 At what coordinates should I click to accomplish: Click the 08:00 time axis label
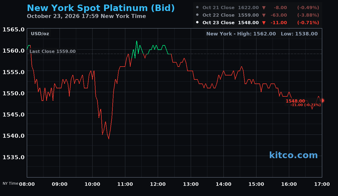tap(27, 184)
